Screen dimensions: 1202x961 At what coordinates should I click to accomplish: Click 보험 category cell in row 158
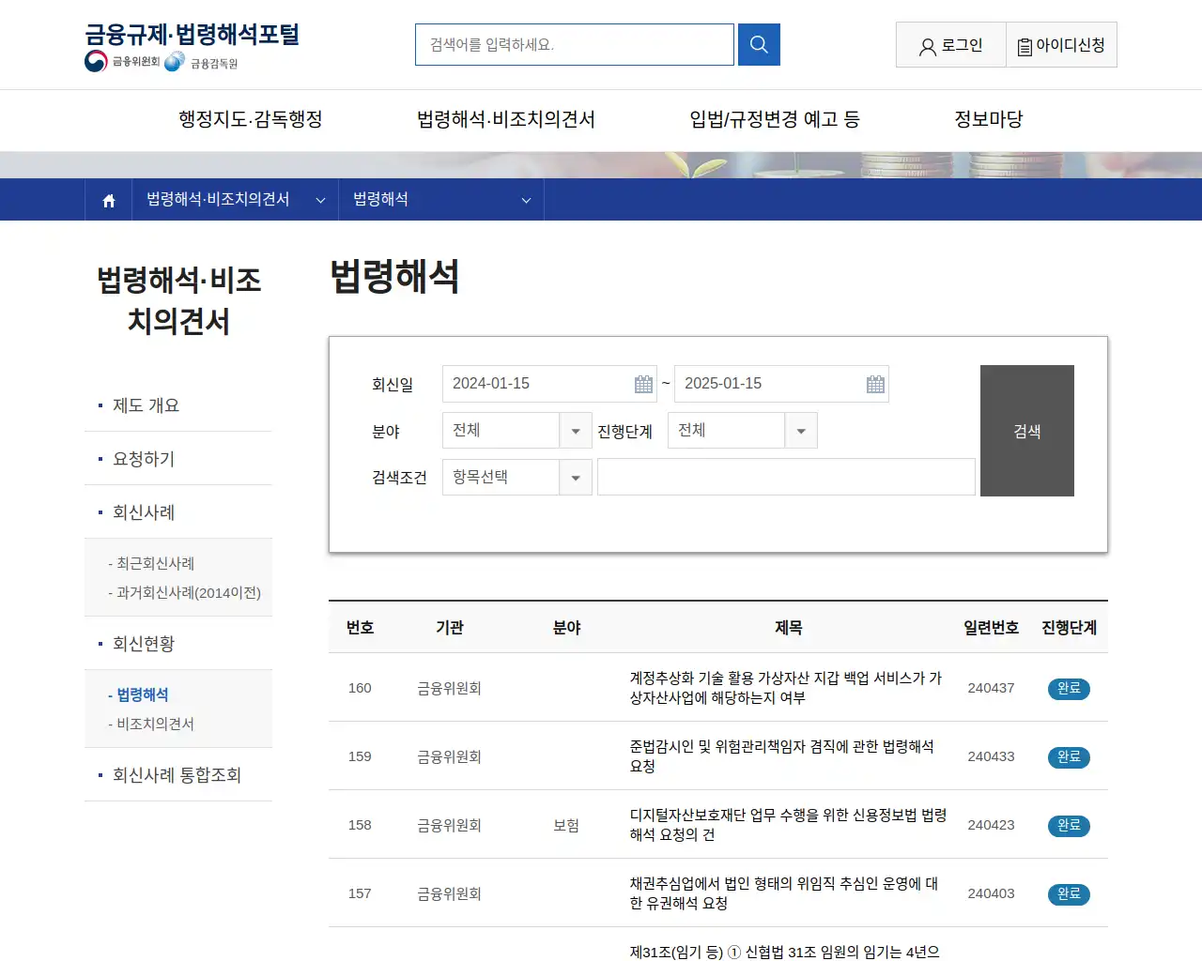point(566,825)
